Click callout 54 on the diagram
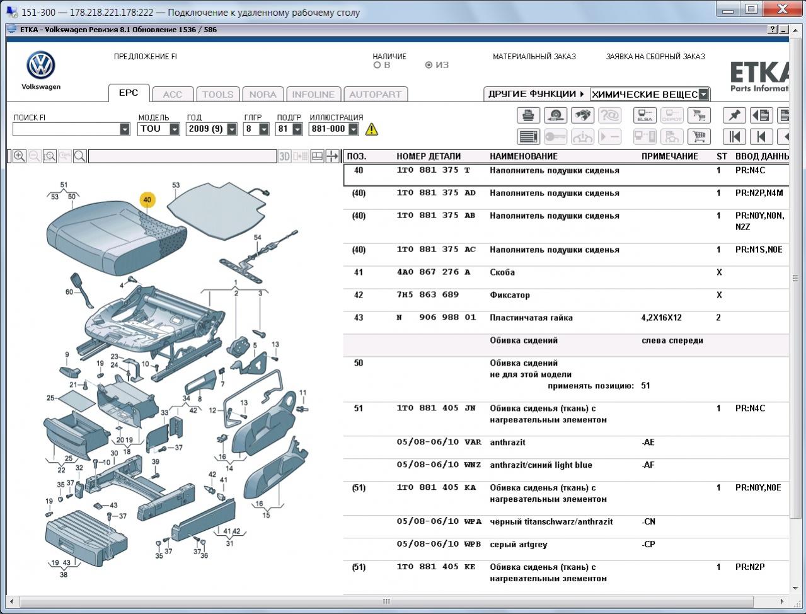 point(257,238)
